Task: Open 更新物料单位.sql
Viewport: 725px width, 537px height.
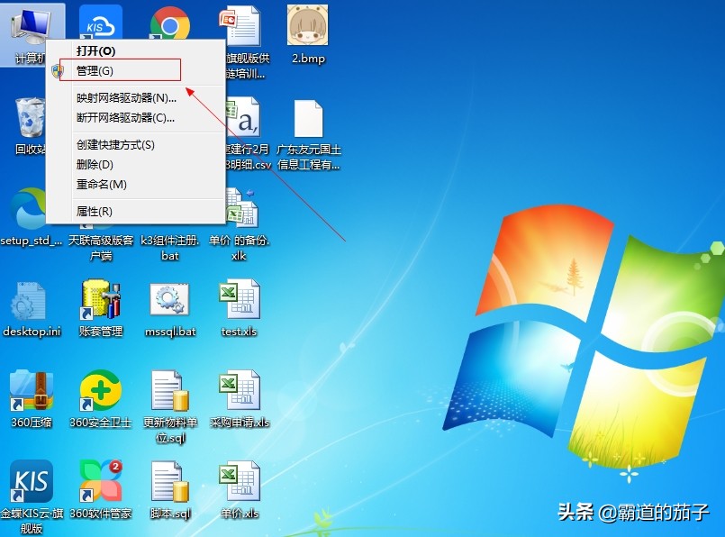Action: point(169,392)
